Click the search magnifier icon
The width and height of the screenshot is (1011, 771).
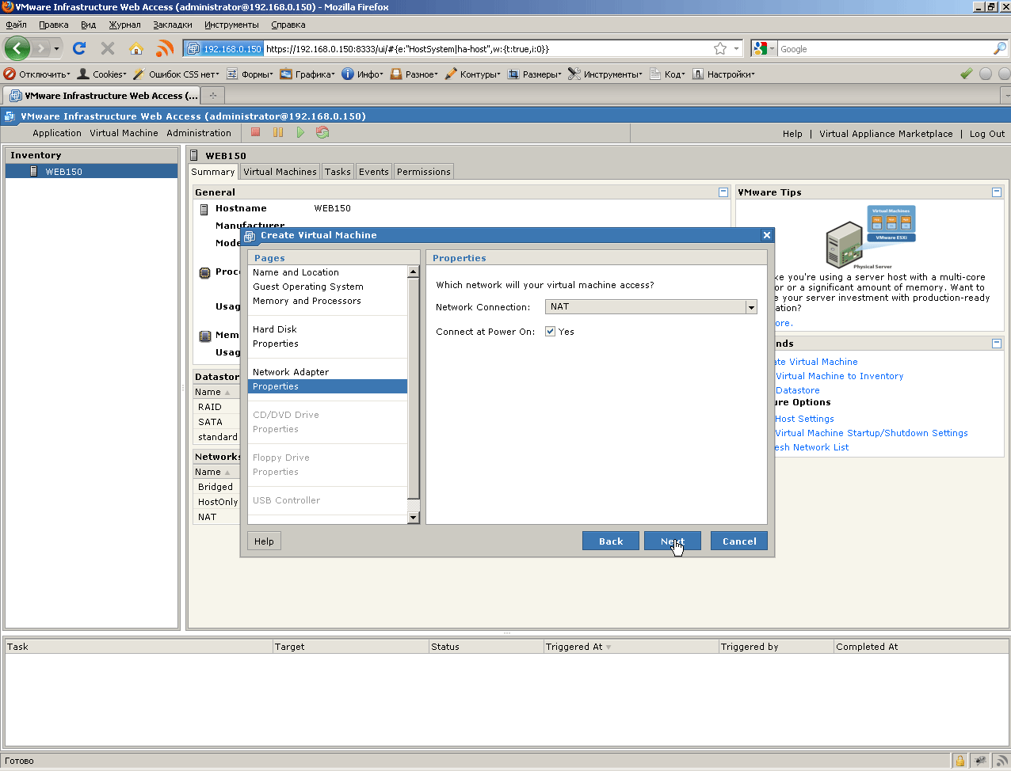coord(1000,48)
